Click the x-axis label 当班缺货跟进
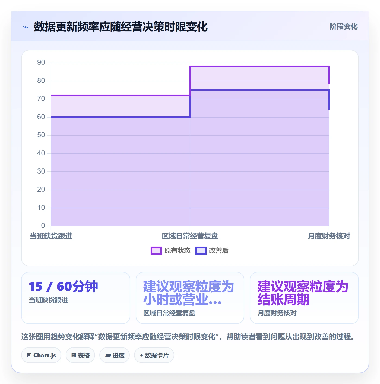This screenshot has width=380, height=384. [x=51, y=236]
